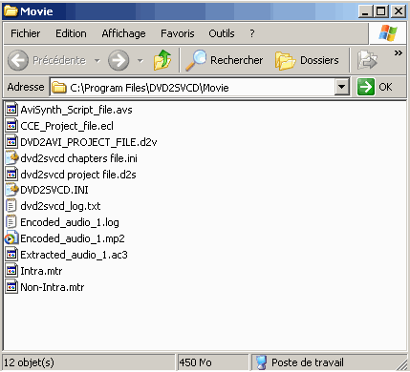Click the file name Non-Intra.mtr
410x372 pixels.
53,287
